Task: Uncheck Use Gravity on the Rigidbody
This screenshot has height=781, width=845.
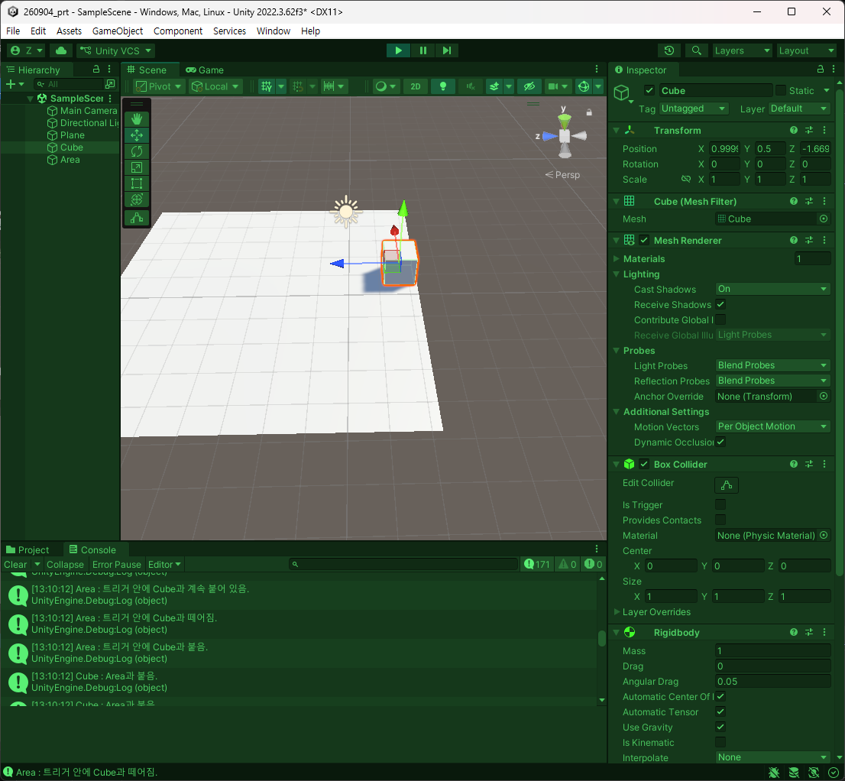Action: click(720, 727)
